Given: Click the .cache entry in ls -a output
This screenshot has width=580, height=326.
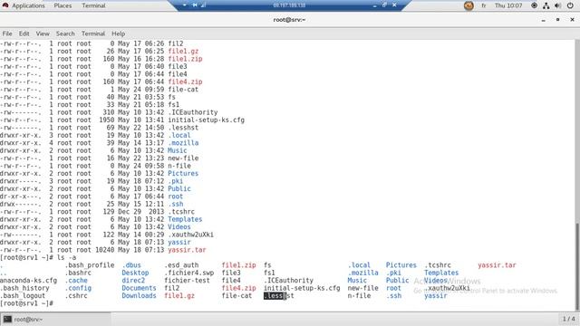Looking at the screenshot, I should coord(76,281).
